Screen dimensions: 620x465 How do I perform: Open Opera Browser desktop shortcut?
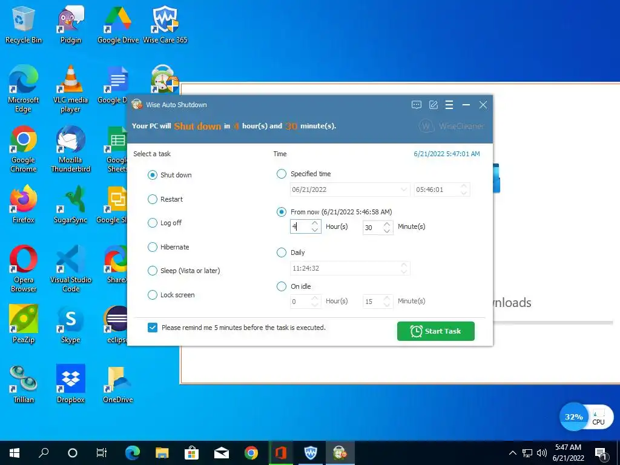pyautogui.click(x=24, y=269)
